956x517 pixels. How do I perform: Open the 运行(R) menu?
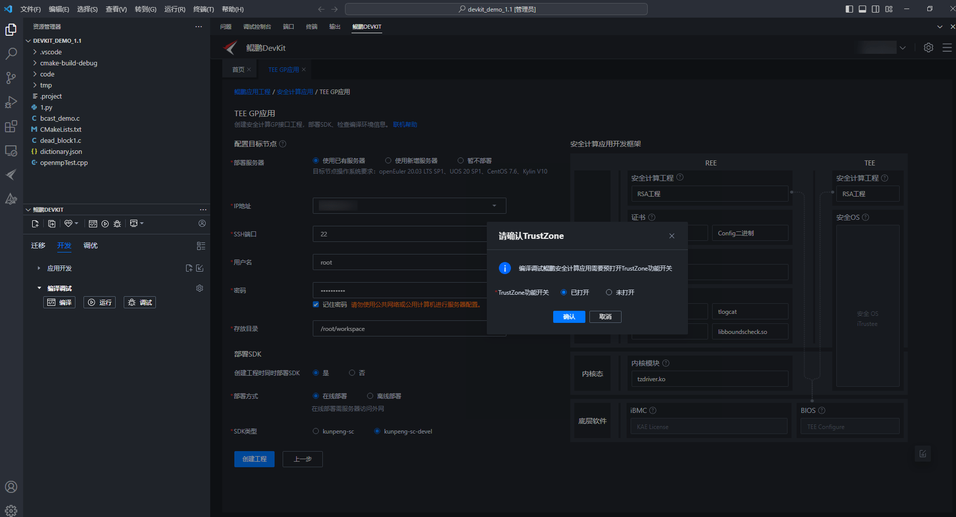[175, 9]
